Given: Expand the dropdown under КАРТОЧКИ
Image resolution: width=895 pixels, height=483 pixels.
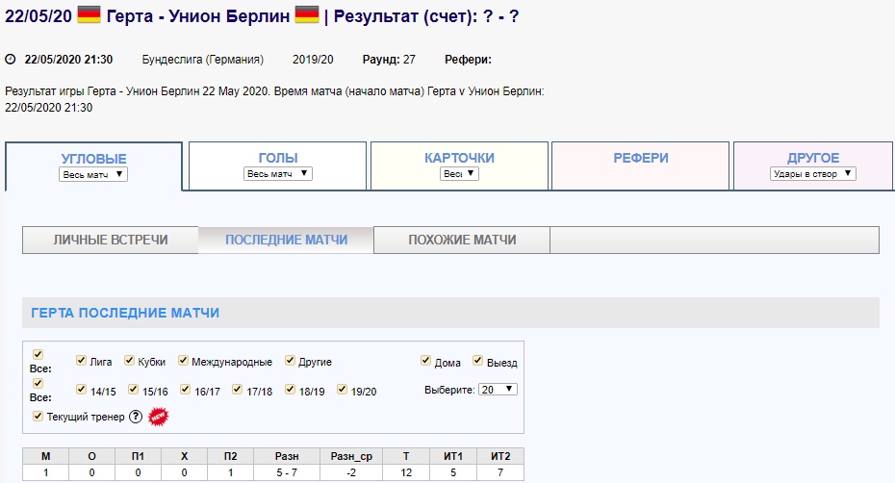Looking at the screenshot, I should pos(459,174).
